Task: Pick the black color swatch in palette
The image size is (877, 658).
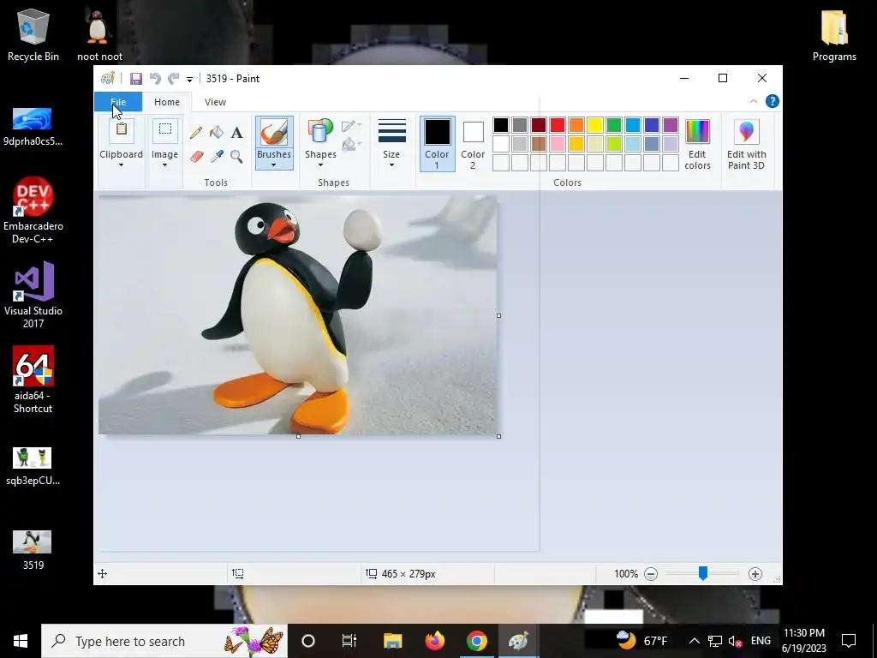Action: [501, 125]
